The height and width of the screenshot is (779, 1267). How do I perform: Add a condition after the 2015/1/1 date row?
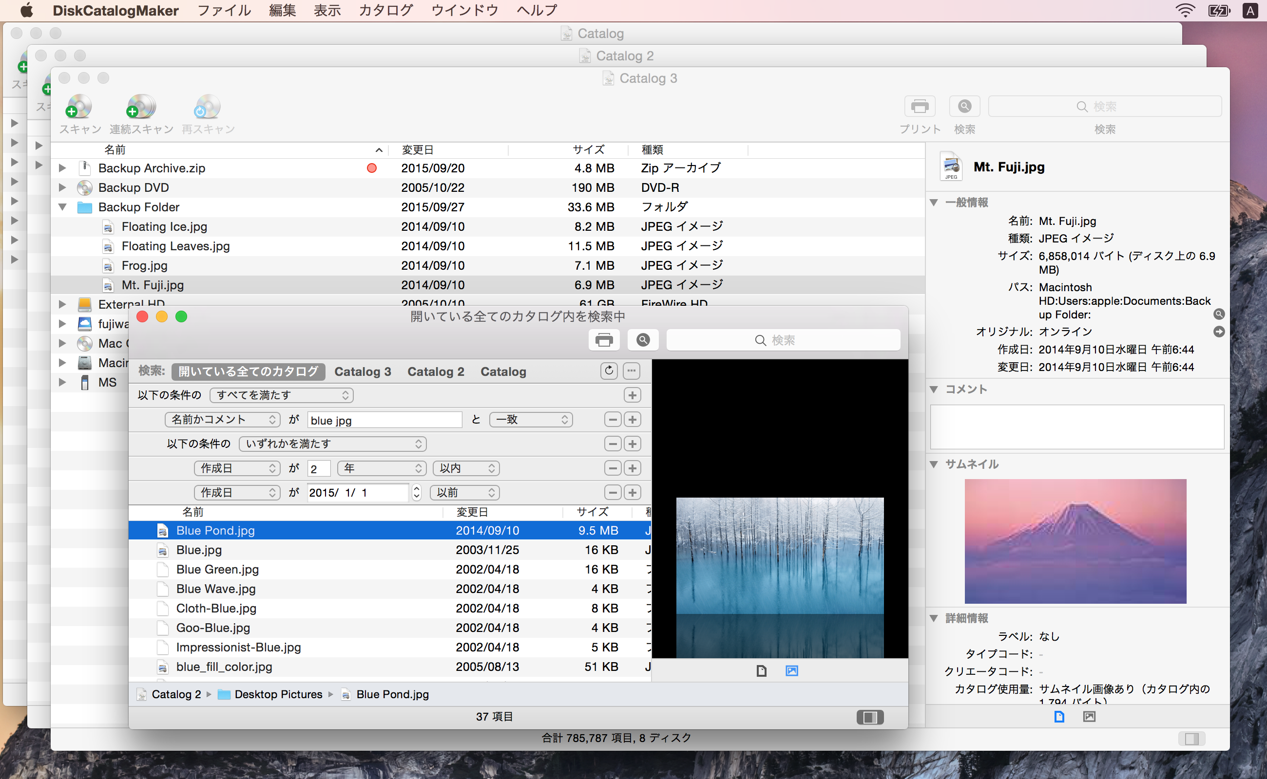click(632, 493)
